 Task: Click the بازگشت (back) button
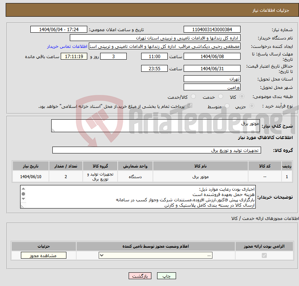[x=140, y=277]
